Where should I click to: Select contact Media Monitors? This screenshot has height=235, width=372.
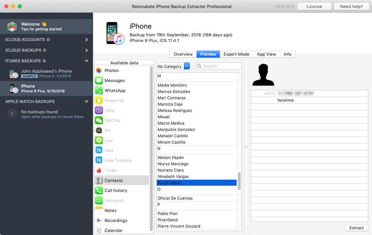197,85
